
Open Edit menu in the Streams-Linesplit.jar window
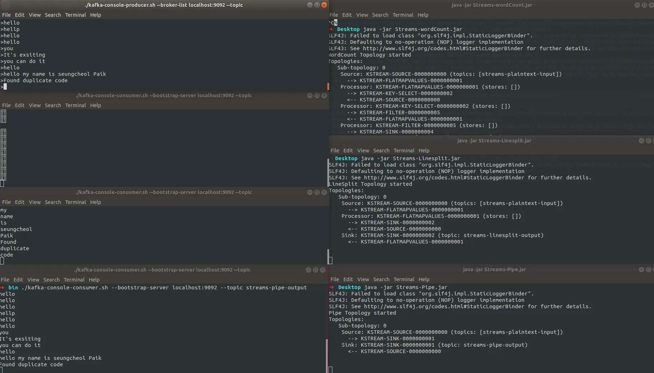click(x=348, y=151)
